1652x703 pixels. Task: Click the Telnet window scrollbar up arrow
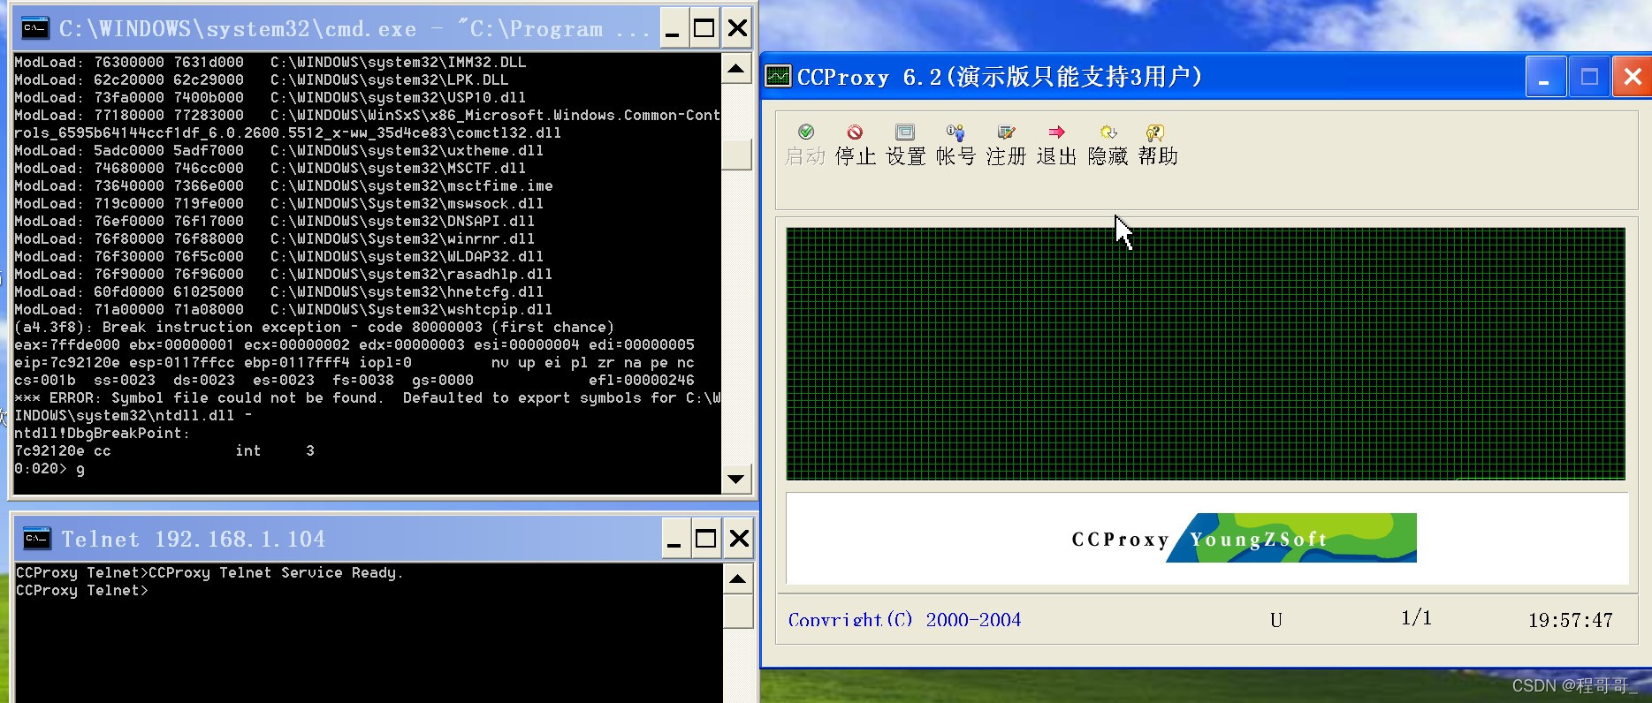tap(738, 578)
